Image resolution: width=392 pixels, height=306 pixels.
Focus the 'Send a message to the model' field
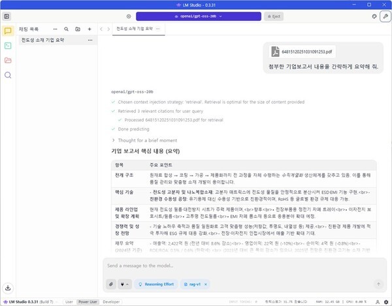(x=244, y=266)
